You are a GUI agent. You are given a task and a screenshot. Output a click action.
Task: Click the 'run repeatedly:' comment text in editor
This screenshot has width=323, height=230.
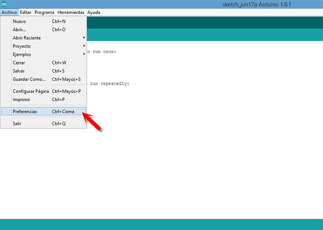(110, 84)
